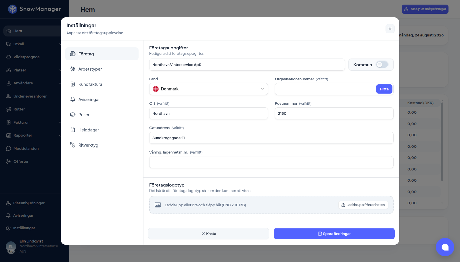Open the Priser settings tab

coord(102,114)
